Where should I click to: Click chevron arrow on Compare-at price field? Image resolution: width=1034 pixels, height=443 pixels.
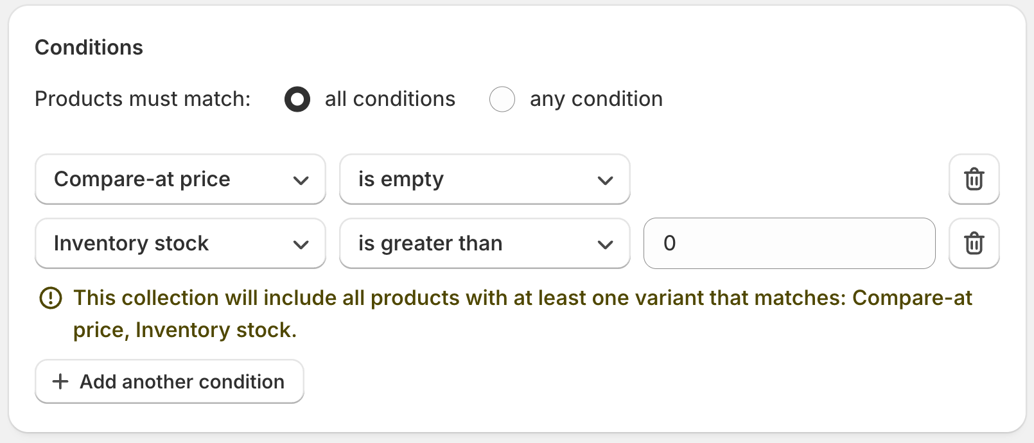(x=301, y=180)
